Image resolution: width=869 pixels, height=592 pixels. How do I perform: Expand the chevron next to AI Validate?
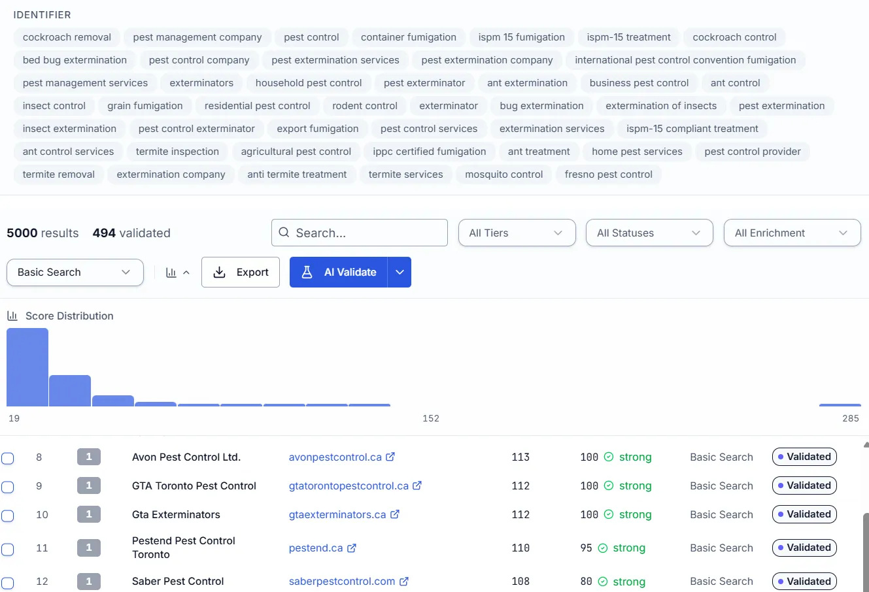click(400, 272)
